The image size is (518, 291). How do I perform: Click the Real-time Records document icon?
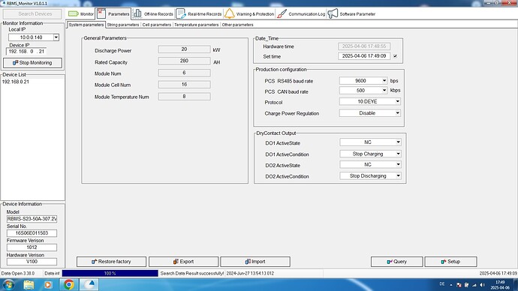[x=181, y=13]
